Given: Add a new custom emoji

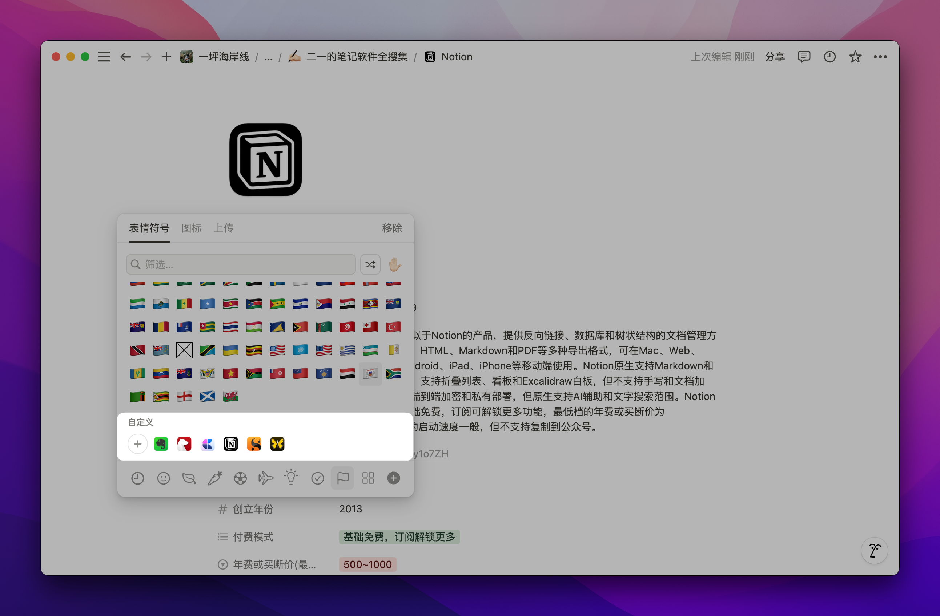Looking at the screenshot, I should (137, 444).
